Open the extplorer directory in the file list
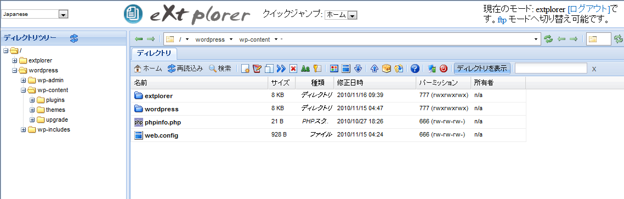624x199 pixels. point(159,96)
